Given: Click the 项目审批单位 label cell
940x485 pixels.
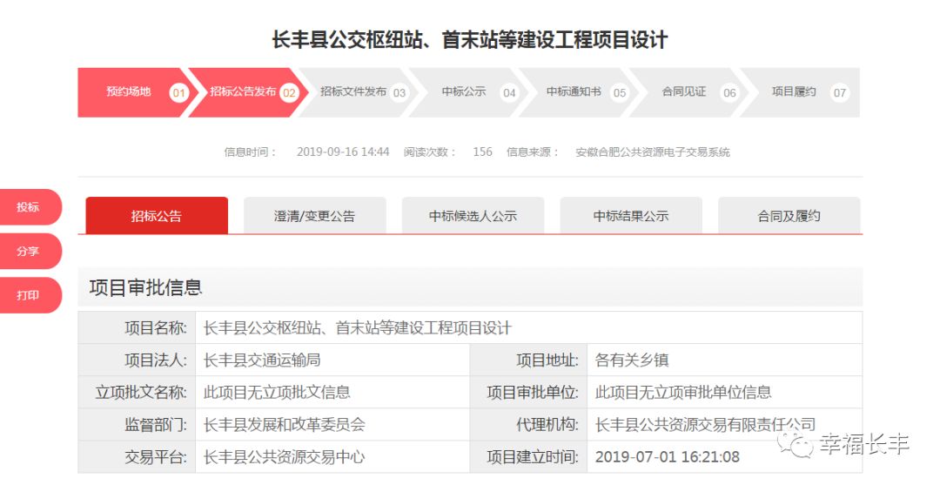Looking at the screenshot, I should click(529, 393).
